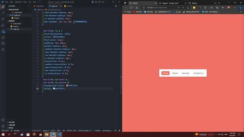This screenshot has height=137, width=244.
Task: Click the #000000 color swatch in the editor
Action: coord(54,37)
